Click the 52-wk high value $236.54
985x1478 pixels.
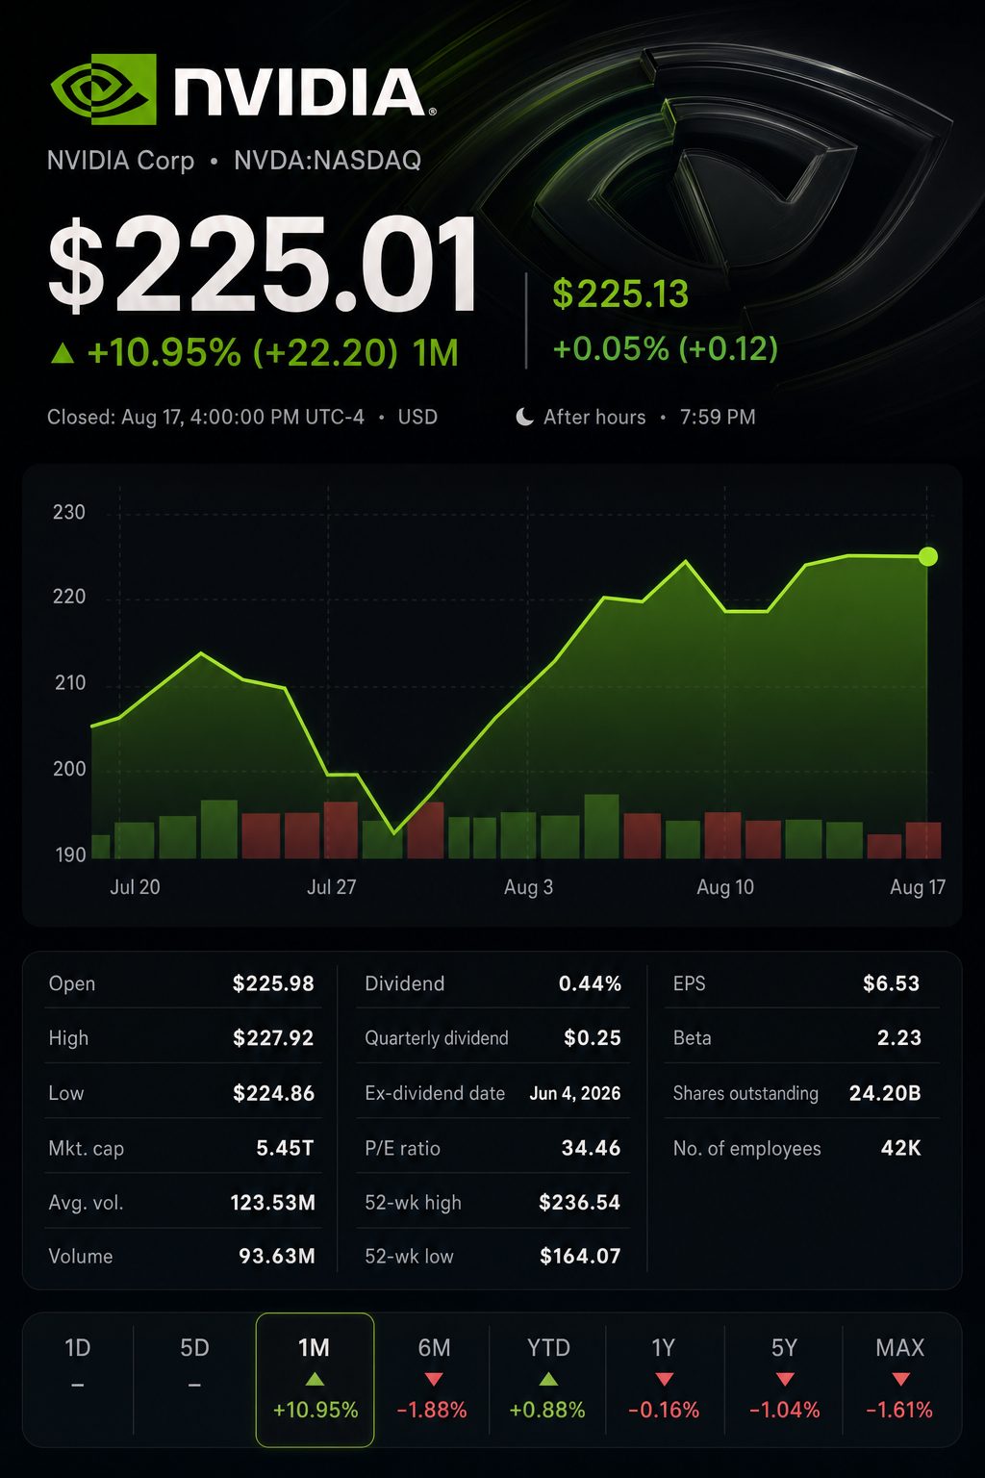click(x=579, y=1203)
